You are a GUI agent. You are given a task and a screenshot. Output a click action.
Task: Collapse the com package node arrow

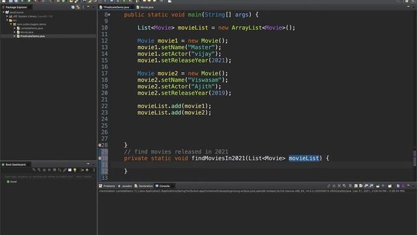coord(11,24)
